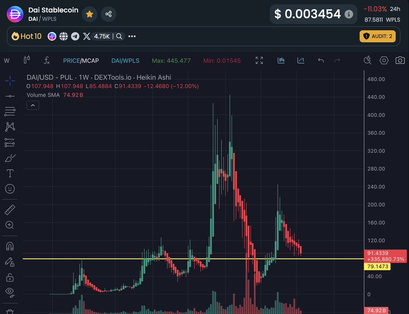Select the brush drawing tool
The image size is (409, 314).
tap(10, 158)
